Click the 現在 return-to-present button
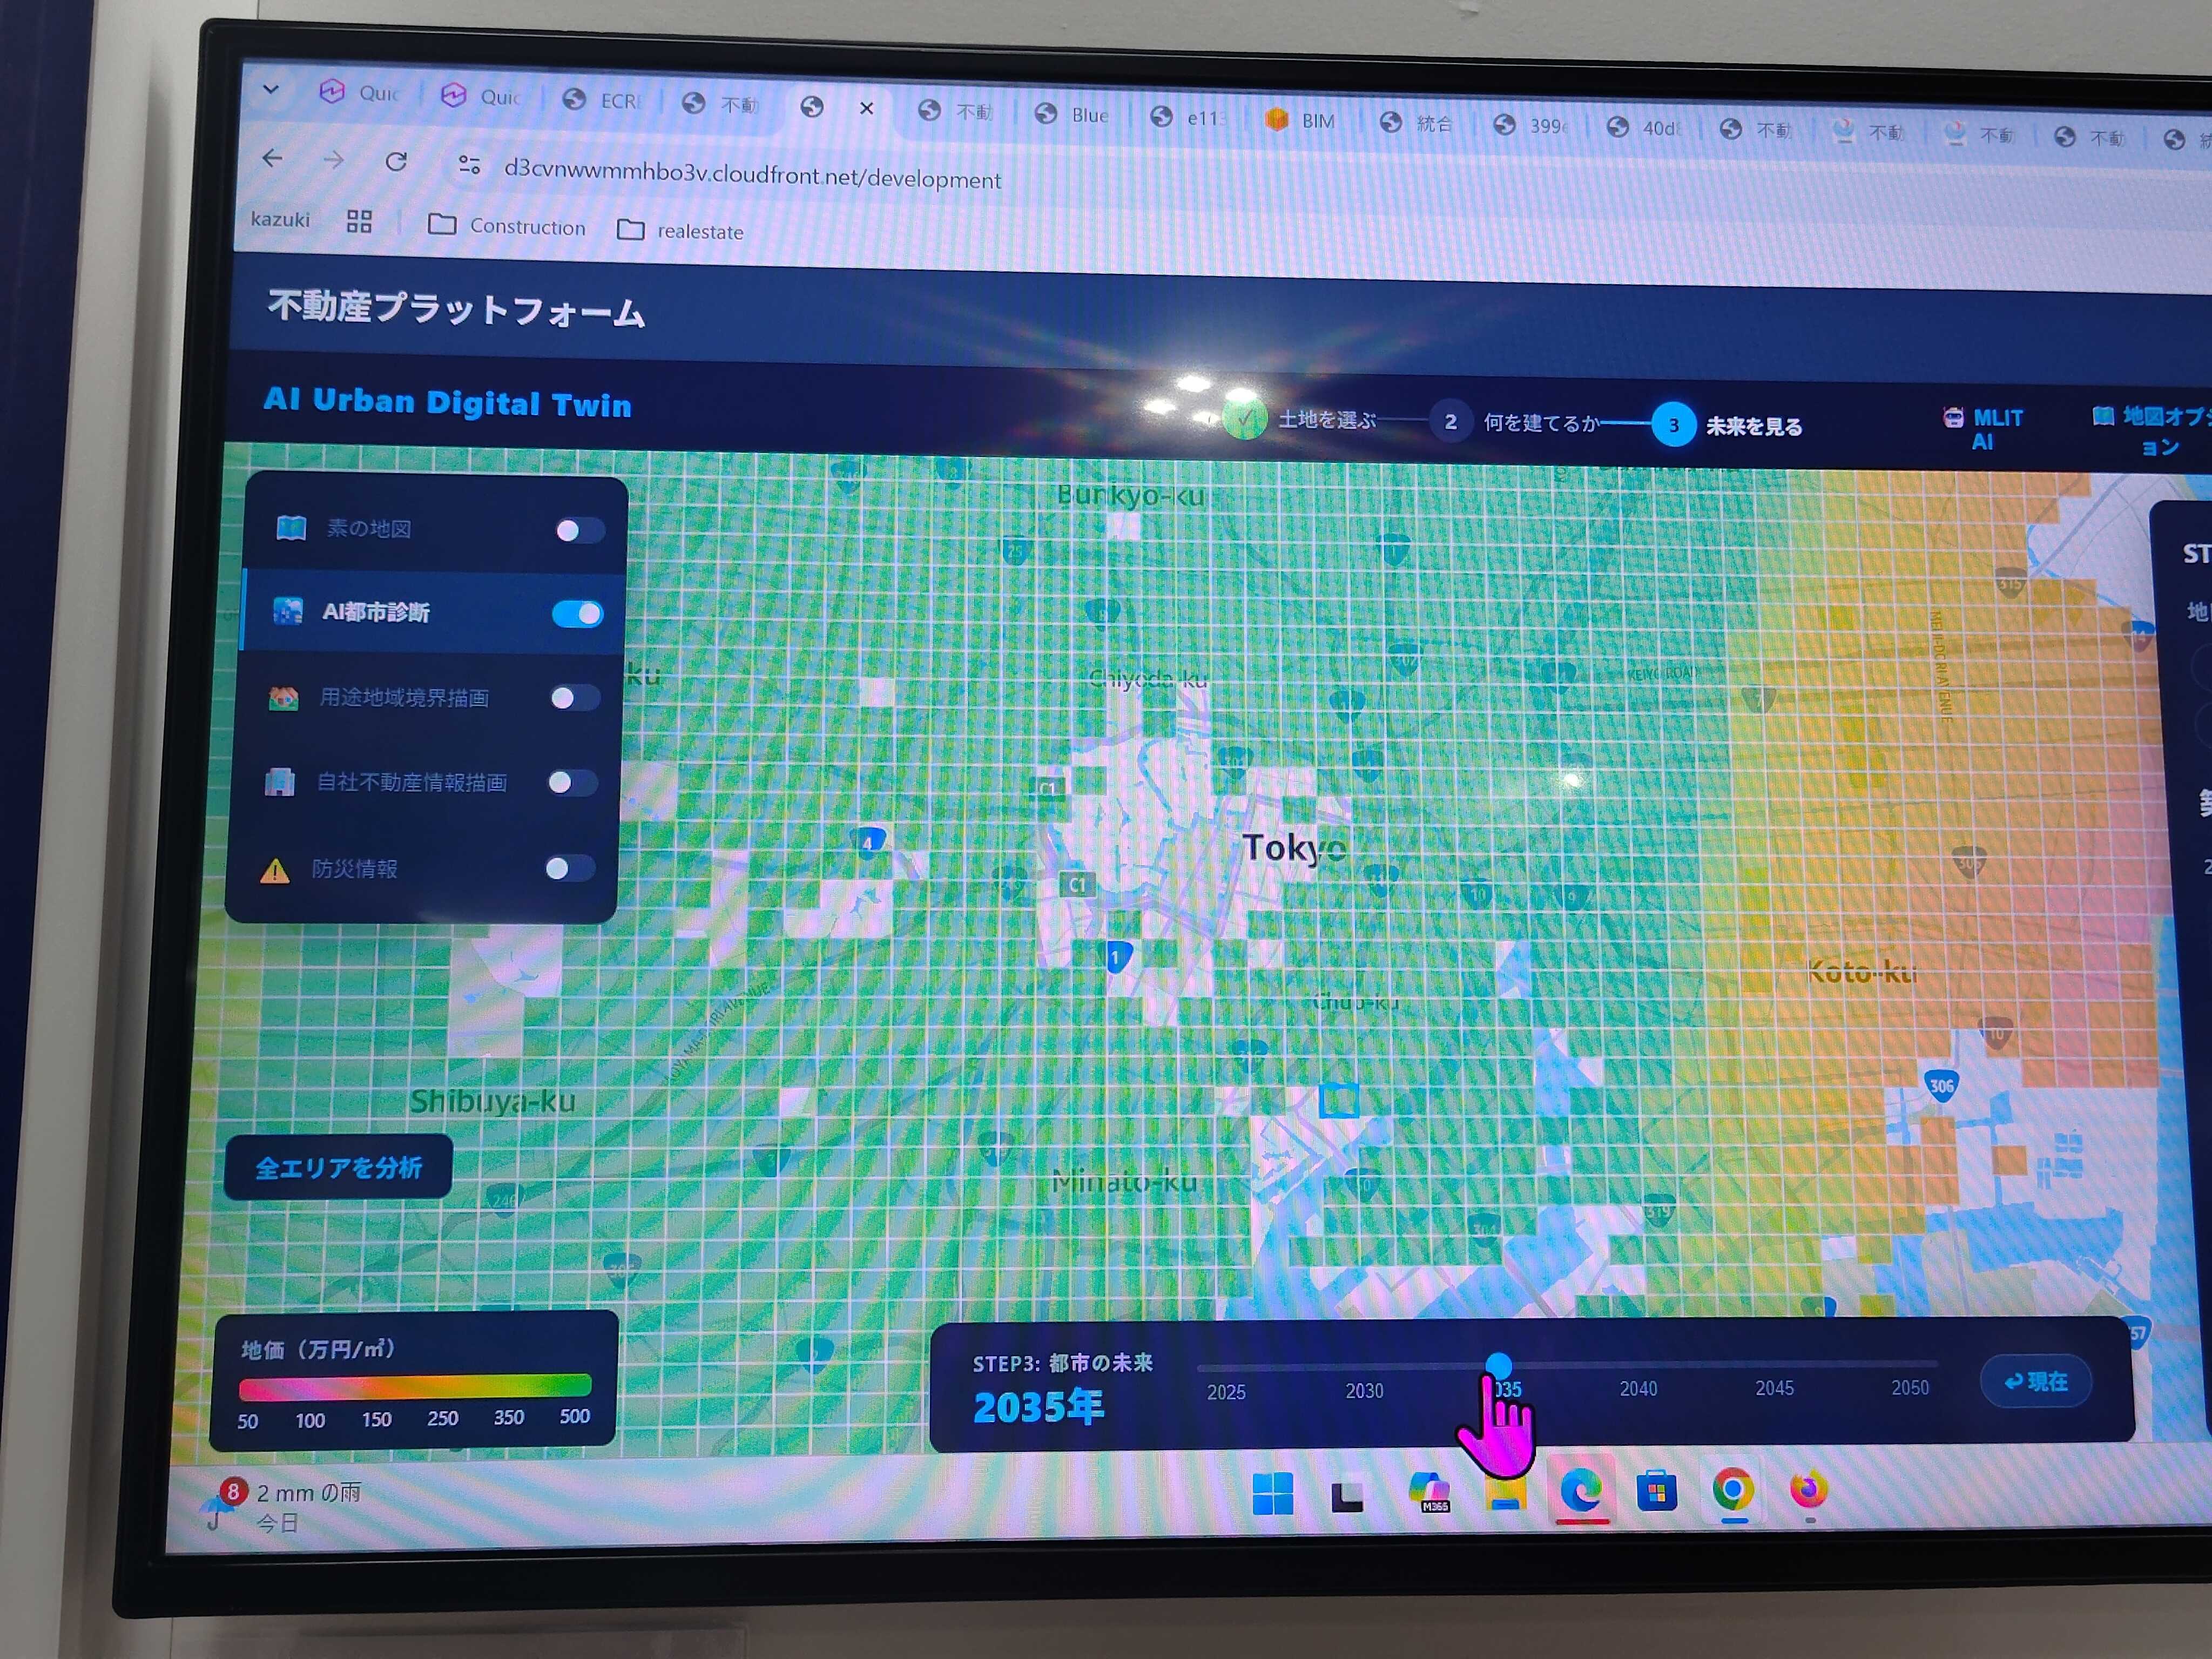 pos(2036,1381)
